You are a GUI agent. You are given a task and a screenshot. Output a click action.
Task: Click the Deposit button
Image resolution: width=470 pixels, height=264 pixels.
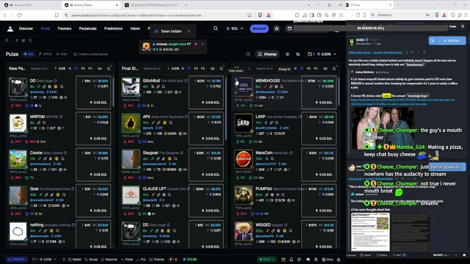pos(259,29)
